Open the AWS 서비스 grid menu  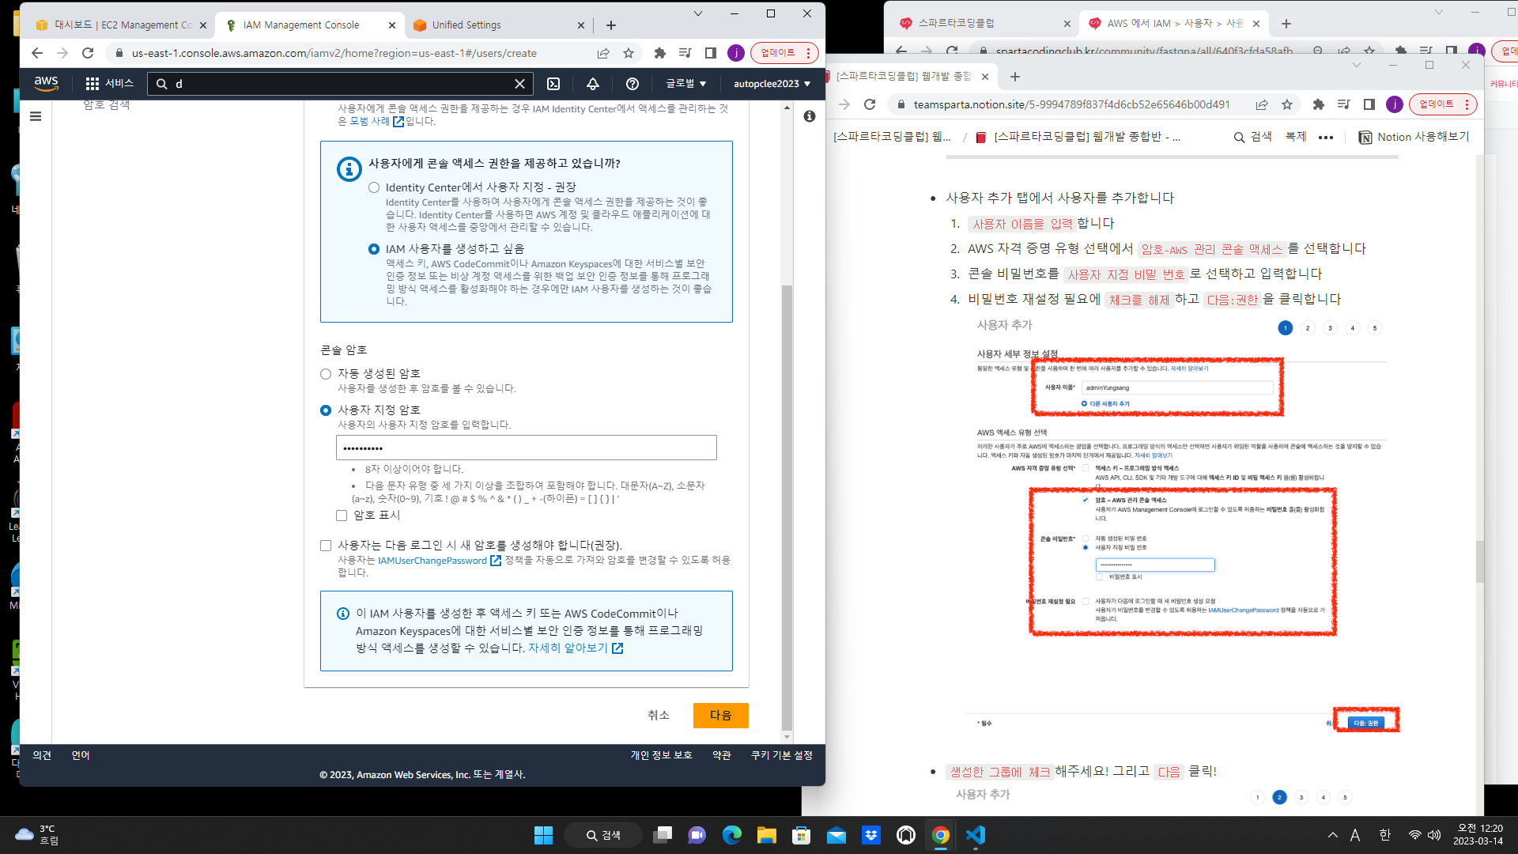(110, 83)
